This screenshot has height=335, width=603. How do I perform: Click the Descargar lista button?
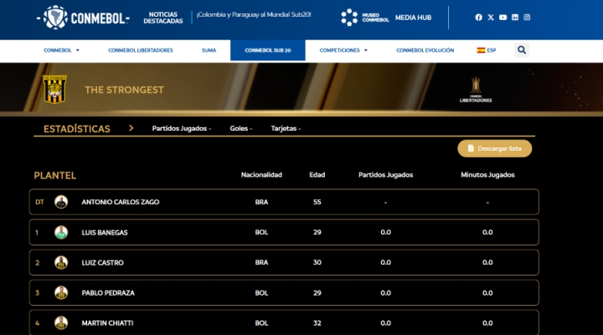point(495,148)
